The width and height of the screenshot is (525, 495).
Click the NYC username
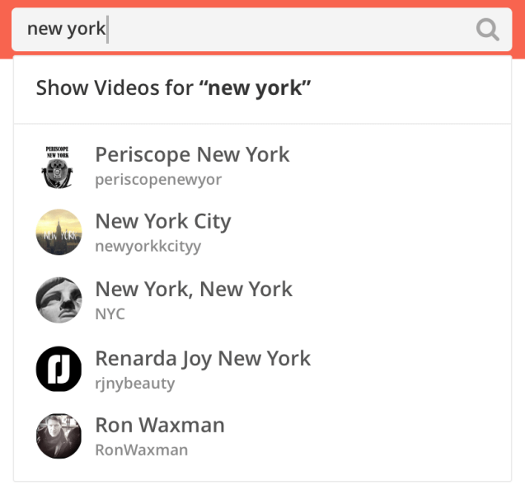pos(110,314)
